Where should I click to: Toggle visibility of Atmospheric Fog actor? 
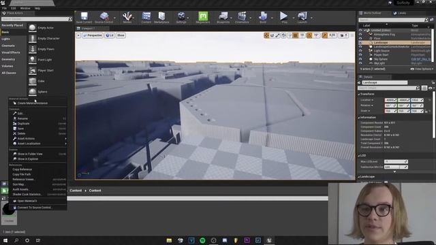pyautogui.click(x=360, y=35)
